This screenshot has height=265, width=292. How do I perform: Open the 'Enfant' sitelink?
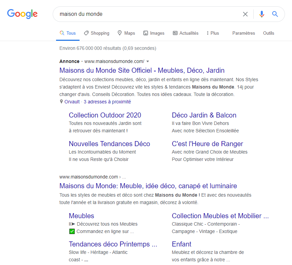(x=182, y=244)
